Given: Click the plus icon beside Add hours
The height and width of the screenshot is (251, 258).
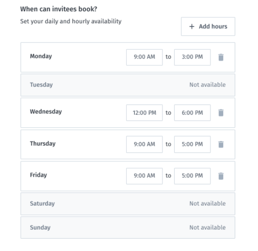Looking at the screenshot, I should click(x=192, y=26).
